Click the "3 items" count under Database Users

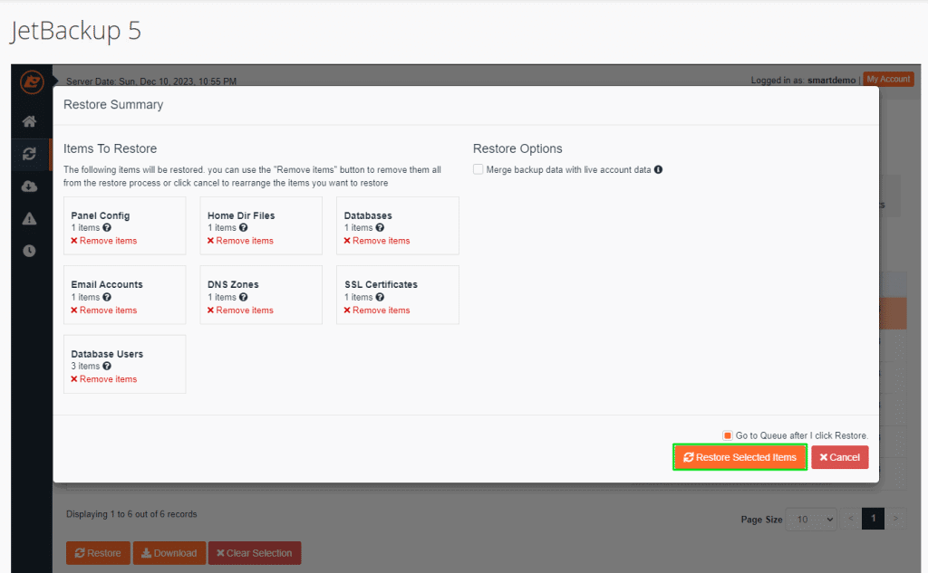[x=85, y=366]
